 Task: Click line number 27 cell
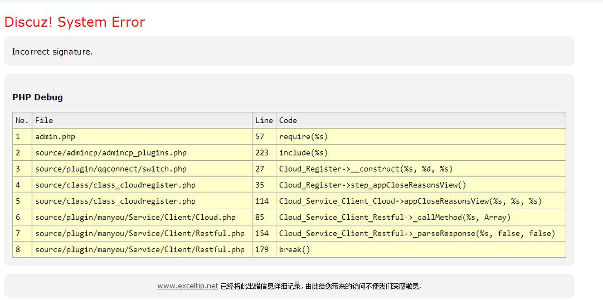click(264, 169)
